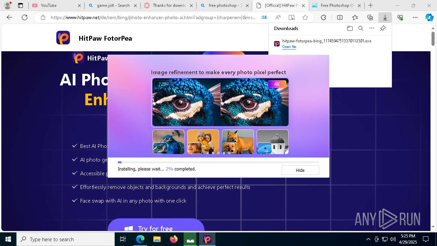Click the 'Face swap with AI' feature text
The width and height of the screenshot is (437, 246).
133,201
